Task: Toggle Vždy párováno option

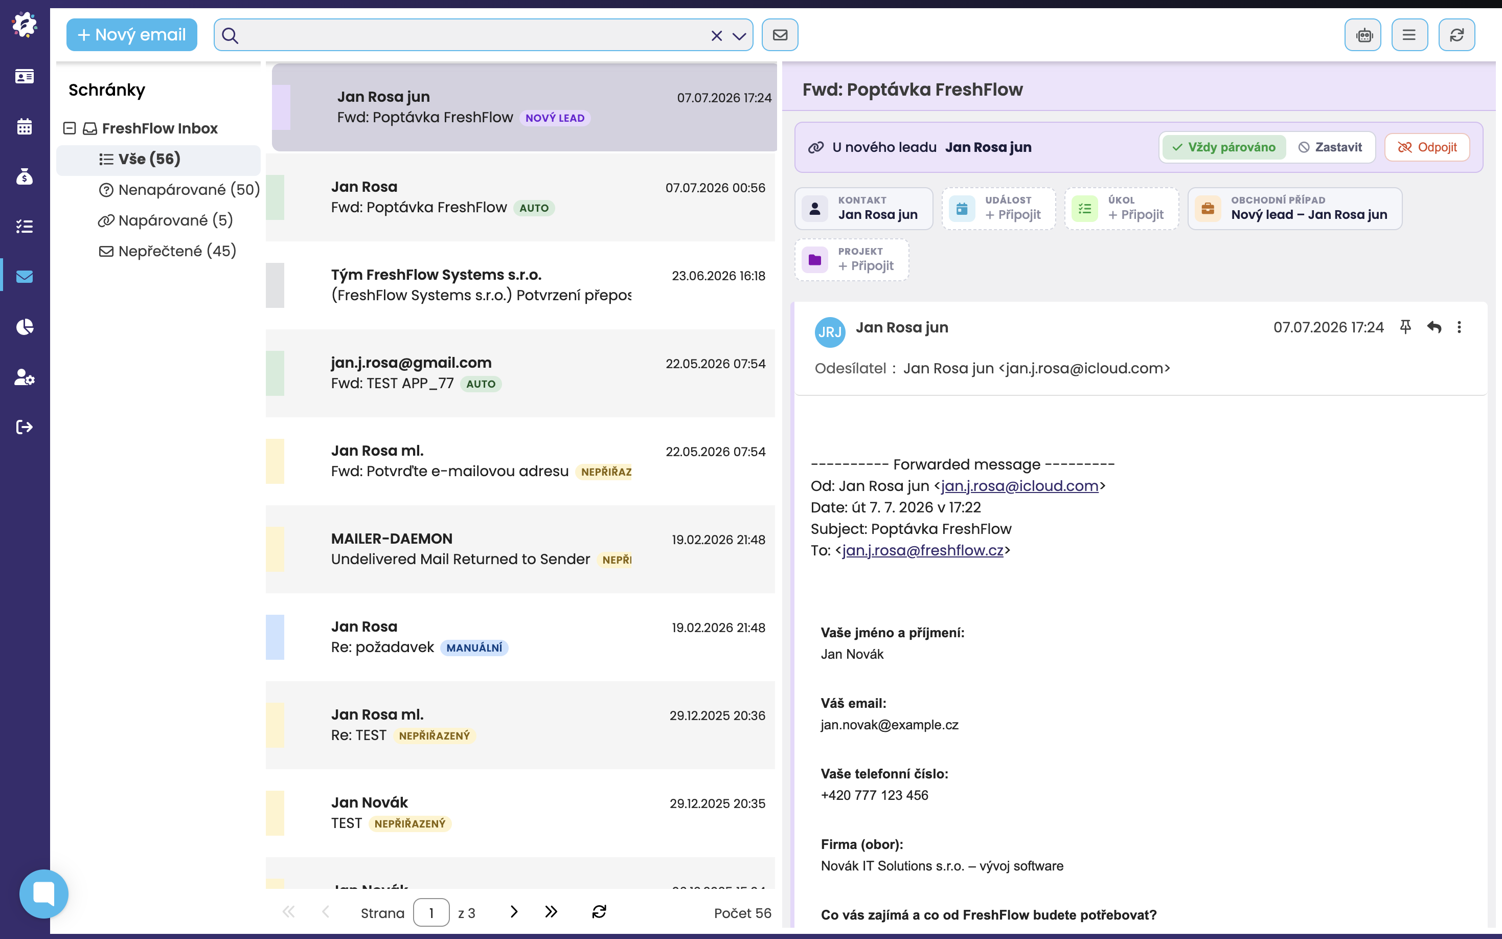Action: pyautogui.click(x=1224, y=147)
